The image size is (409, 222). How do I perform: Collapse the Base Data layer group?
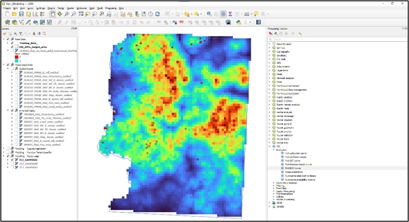point(4,39)
